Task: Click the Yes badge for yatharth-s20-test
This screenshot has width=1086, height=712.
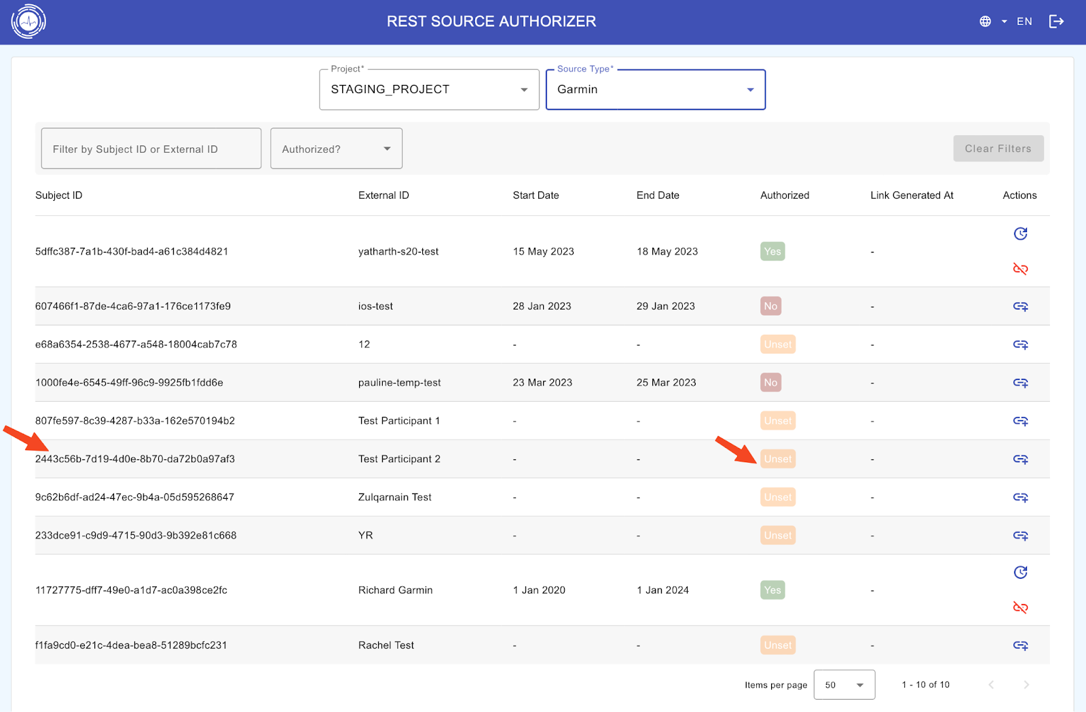Action: coord(772,252)
